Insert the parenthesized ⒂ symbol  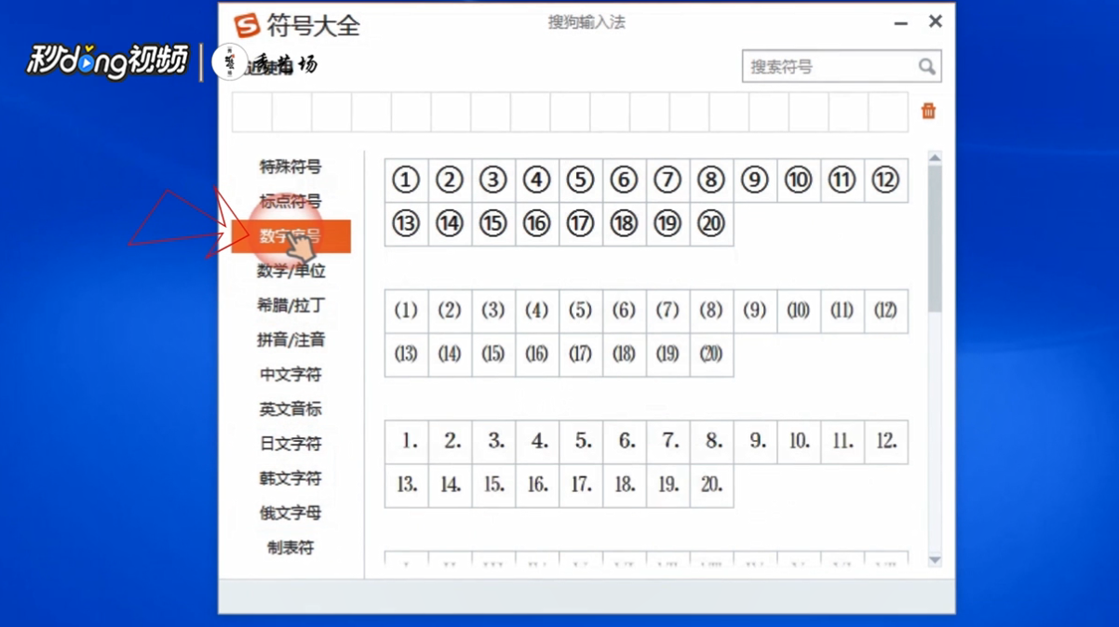click(x=493, y=354)
